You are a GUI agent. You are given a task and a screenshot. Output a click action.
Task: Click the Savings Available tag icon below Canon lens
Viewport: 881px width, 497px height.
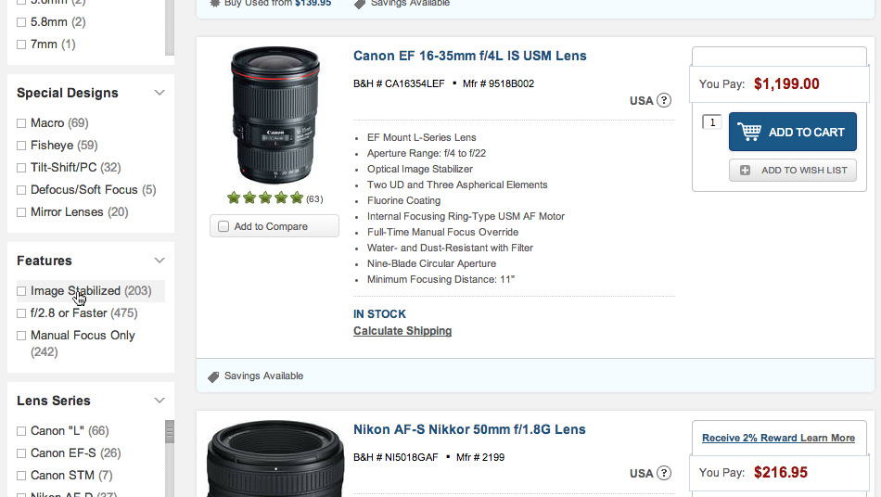point(213,376)
